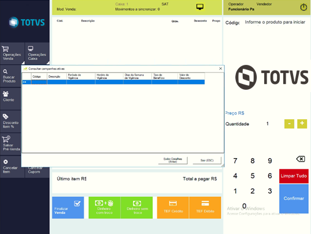Viewport: 311px width, 234px height.
Task: Click Salvar Pré-Venda cart button
Action: (11, 144)
